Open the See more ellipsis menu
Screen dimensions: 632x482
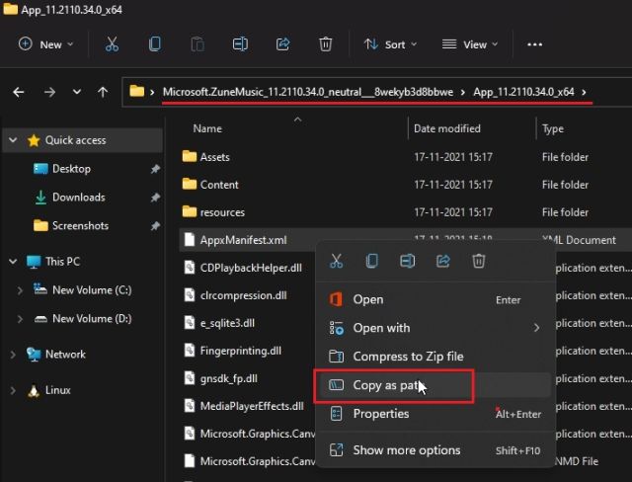[x=535, y=44]
